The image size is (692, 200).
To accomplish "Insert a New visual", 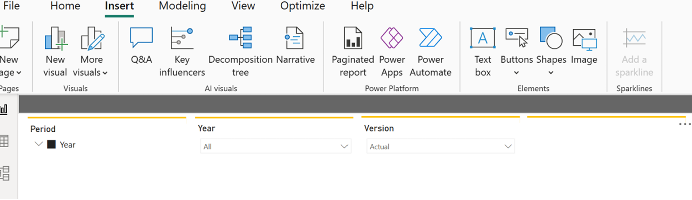I will click(55, 52).
